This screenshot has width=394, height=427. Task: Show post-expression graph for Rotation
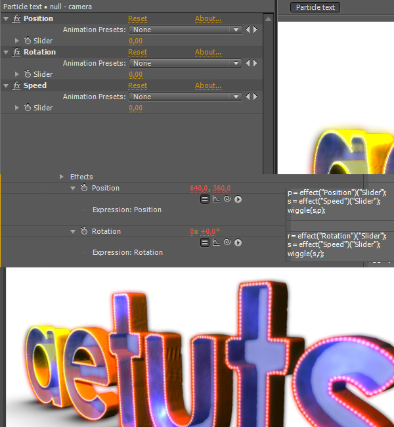point(216,242)
